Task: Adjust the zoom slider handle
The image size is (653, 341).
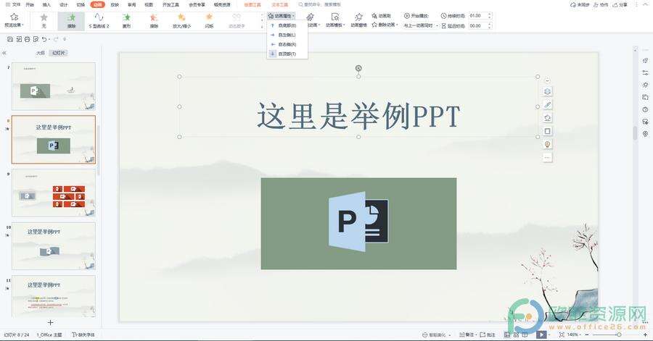Action: (619, 334)
